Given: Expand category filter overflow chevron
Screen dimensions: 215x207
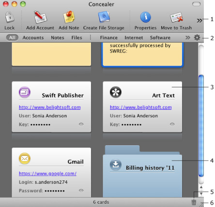Looking at the screenshot, I should click(x=187, y=38).
